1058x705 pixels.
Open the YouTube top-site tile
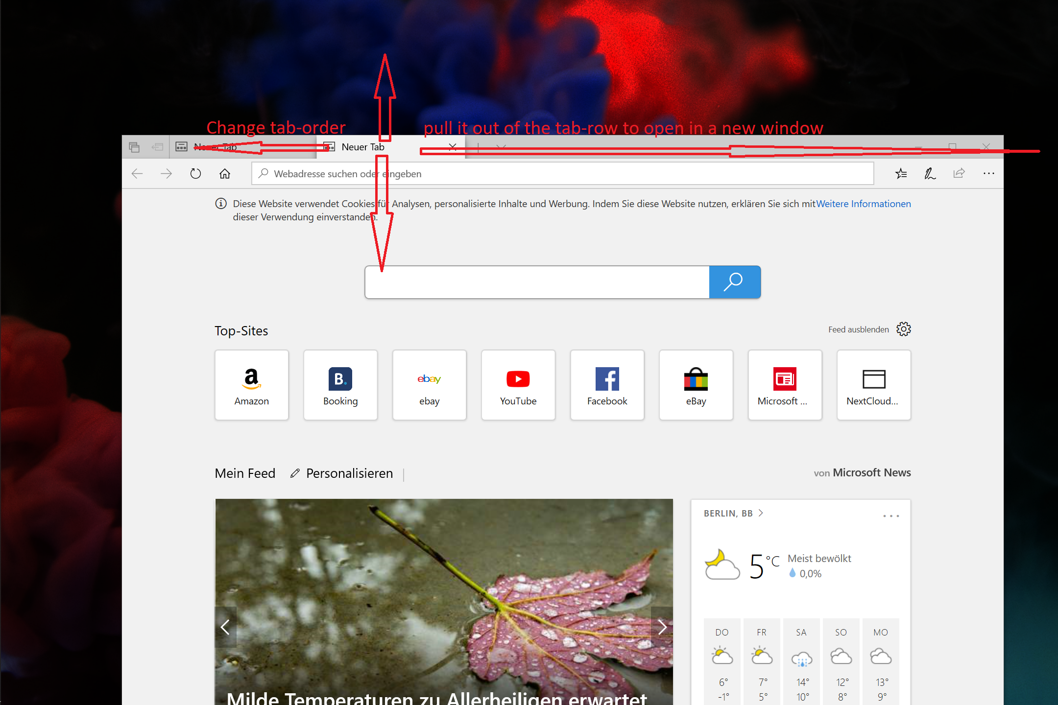pos(518,385)
